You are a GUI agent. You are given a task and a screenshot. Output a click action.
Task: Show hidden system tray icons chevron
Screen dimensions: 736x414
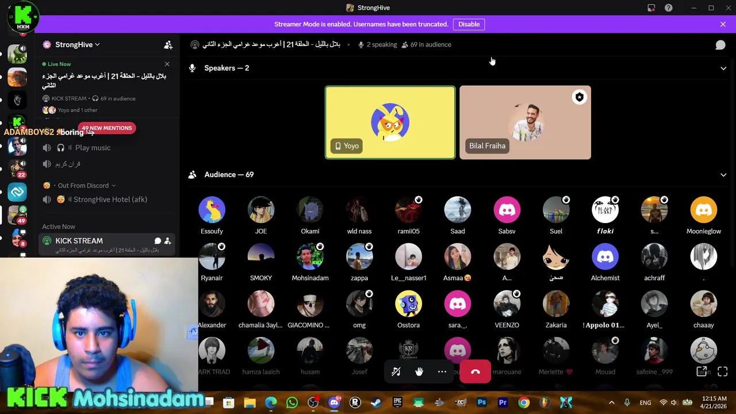click(x=611, y=402)
